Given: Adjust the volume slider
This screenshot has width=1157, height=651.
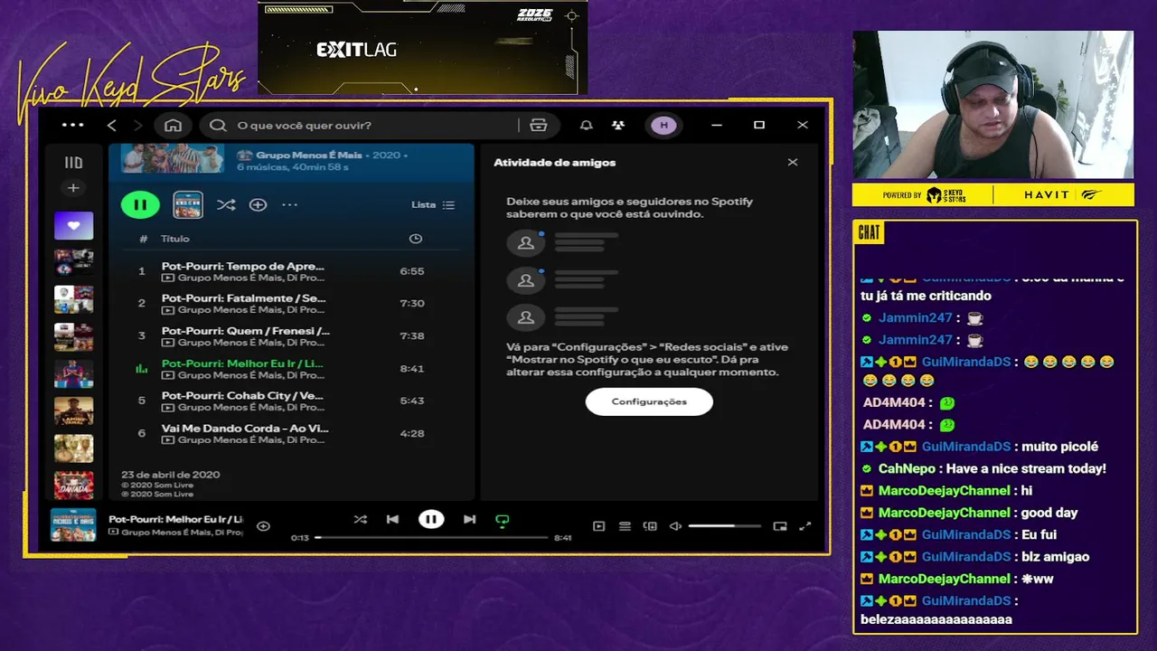Looking at the screenshot, I should tap(724, 526).
